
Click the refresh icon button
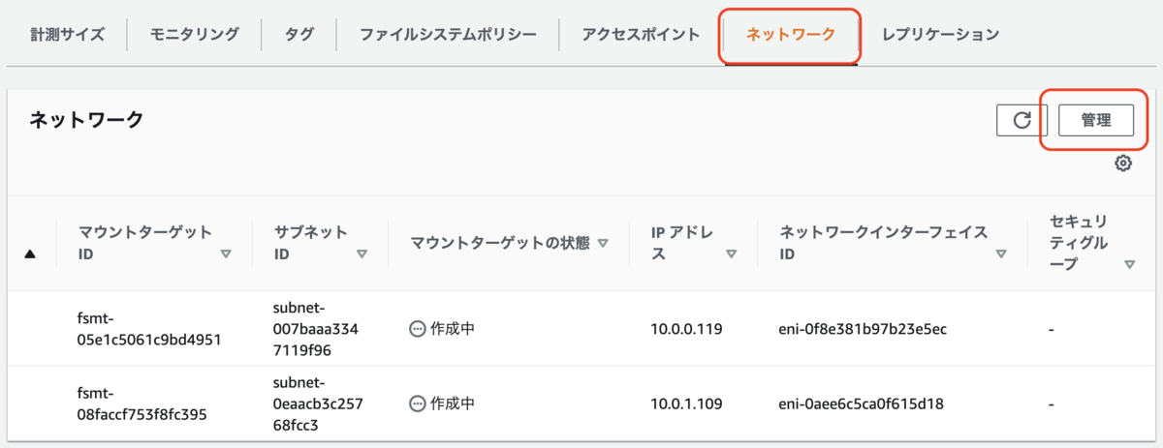coord(1022,120)
